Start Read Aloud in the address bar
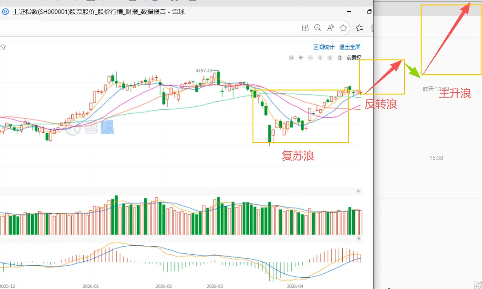482x289 pixels. 331,28
